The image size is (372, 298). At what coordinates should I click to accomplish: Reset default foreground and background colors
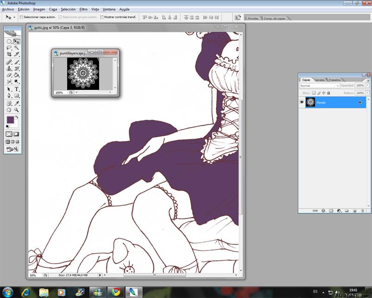(7, 127)
